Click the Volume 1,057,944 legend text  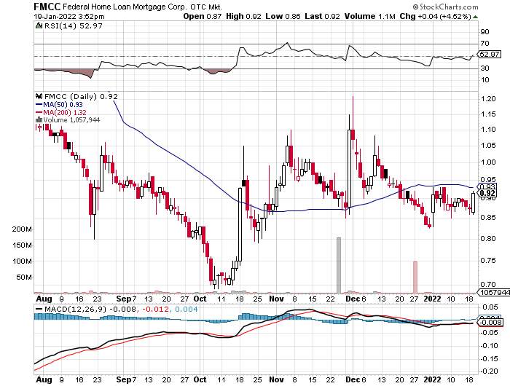click(71, 119)
